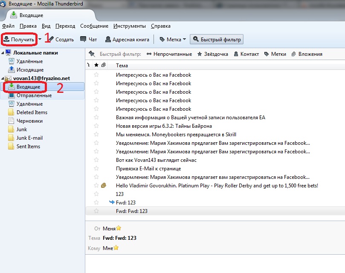Collapse the Локальные папки tree
This screenshot has height=273, width=345.
click(3, 53)
